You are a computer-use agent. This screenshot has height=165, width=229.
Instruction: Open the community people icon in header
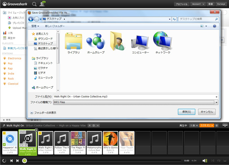tap(42, 4)
